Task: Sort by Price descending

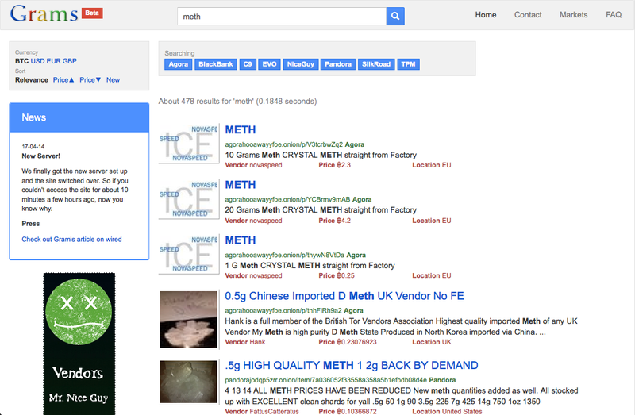Action: pos(90,80)
